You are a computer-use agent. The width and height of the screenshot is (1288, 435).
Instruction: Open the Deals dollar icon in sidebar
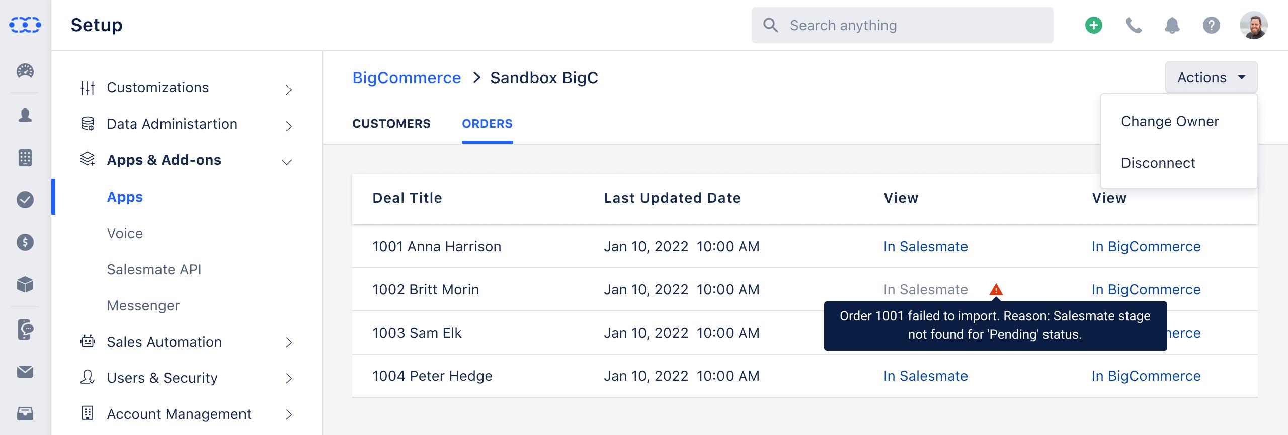[25, 242]
